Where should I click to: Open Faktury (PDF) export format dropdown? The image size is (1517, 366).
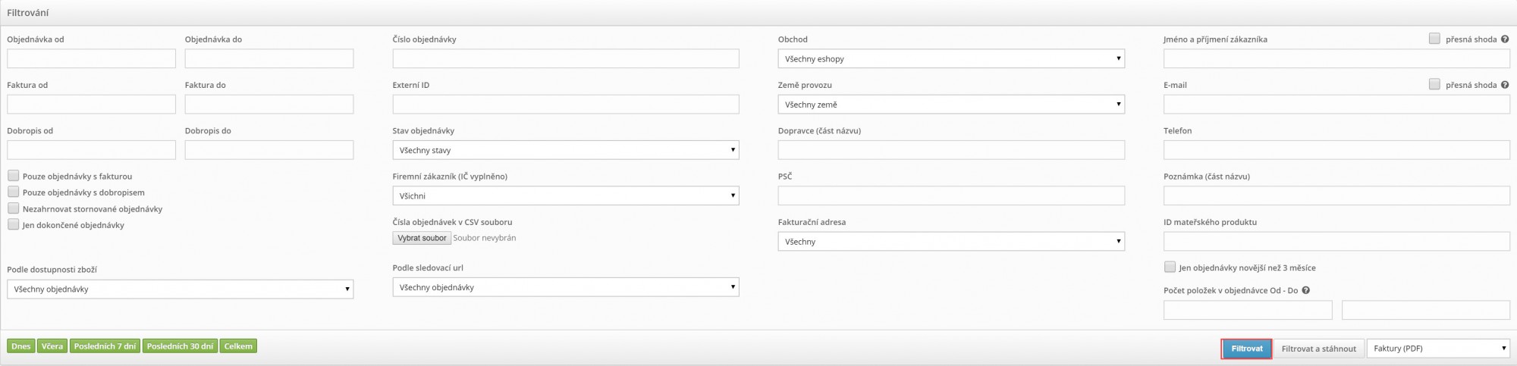pos(1438,349)
